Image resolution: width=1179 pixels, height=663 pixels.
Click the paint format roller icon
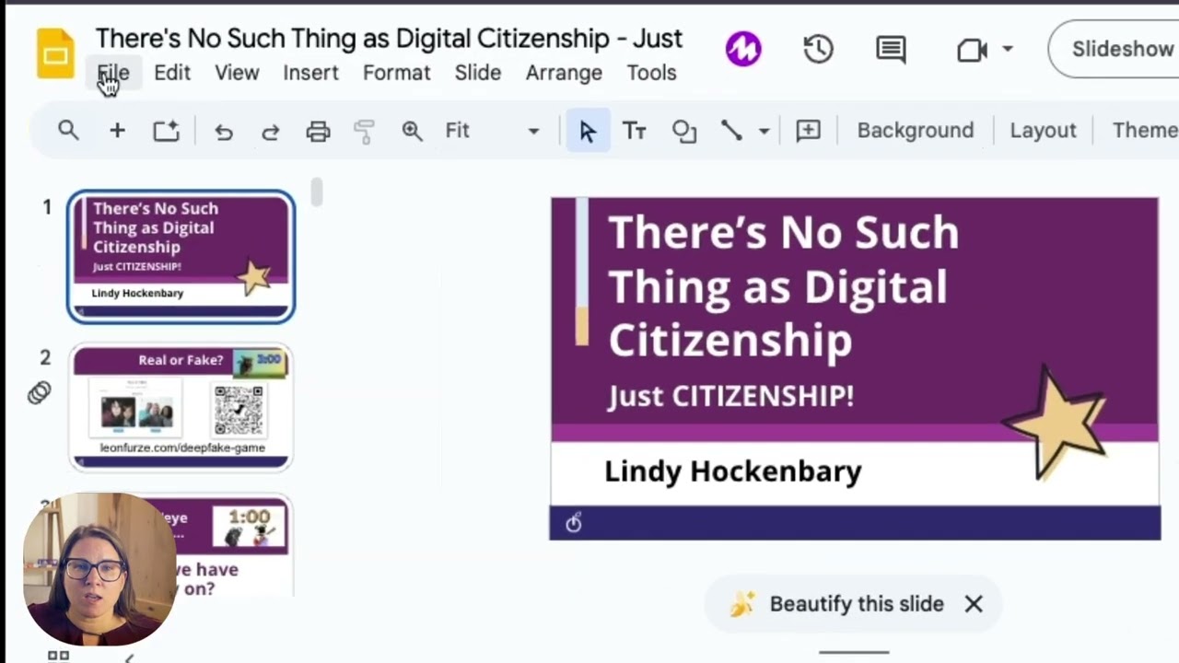(x=364, y=132)
